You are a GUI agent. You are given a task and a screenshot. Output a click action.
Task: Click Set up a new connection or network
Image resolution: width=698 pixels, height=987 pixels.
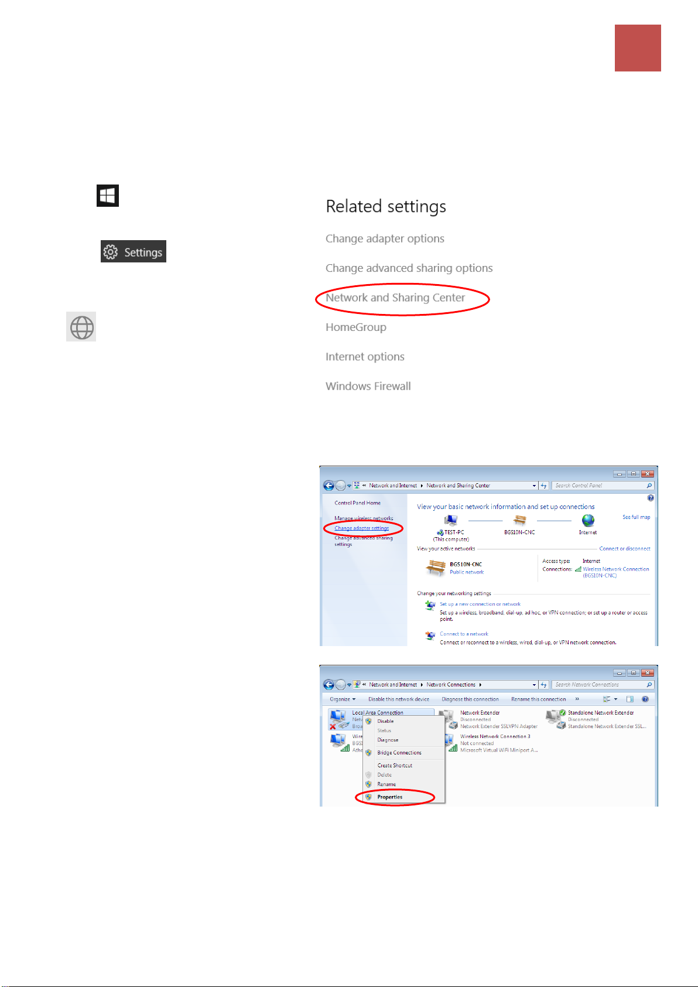pos(480,604)
